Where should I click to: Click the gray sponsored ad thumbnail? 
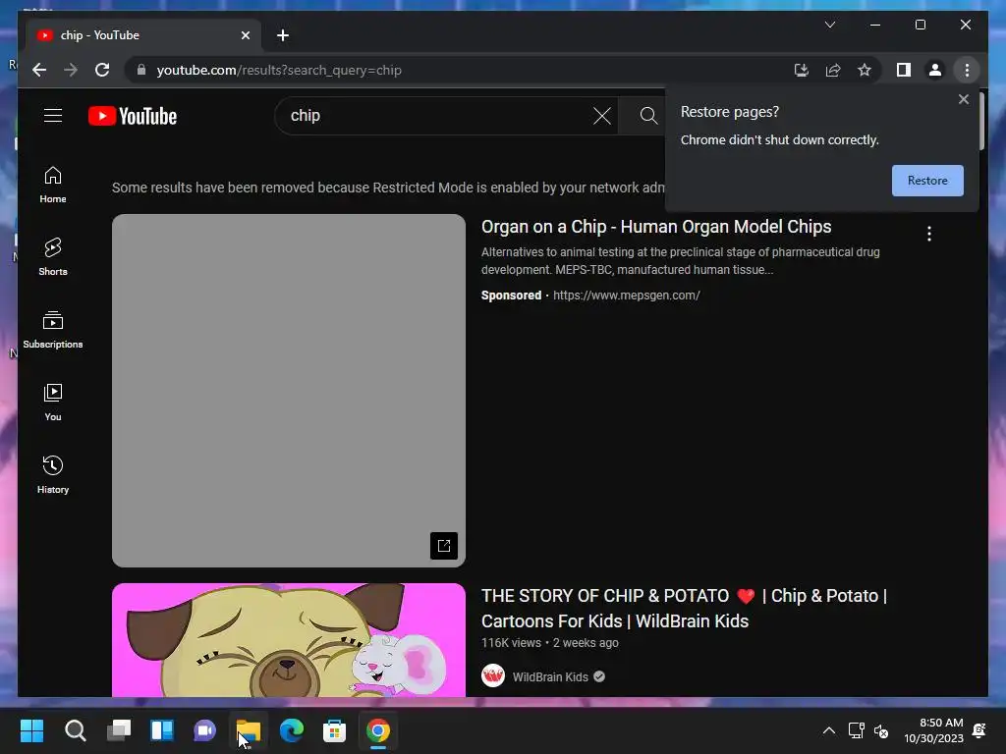pos(289,391)
